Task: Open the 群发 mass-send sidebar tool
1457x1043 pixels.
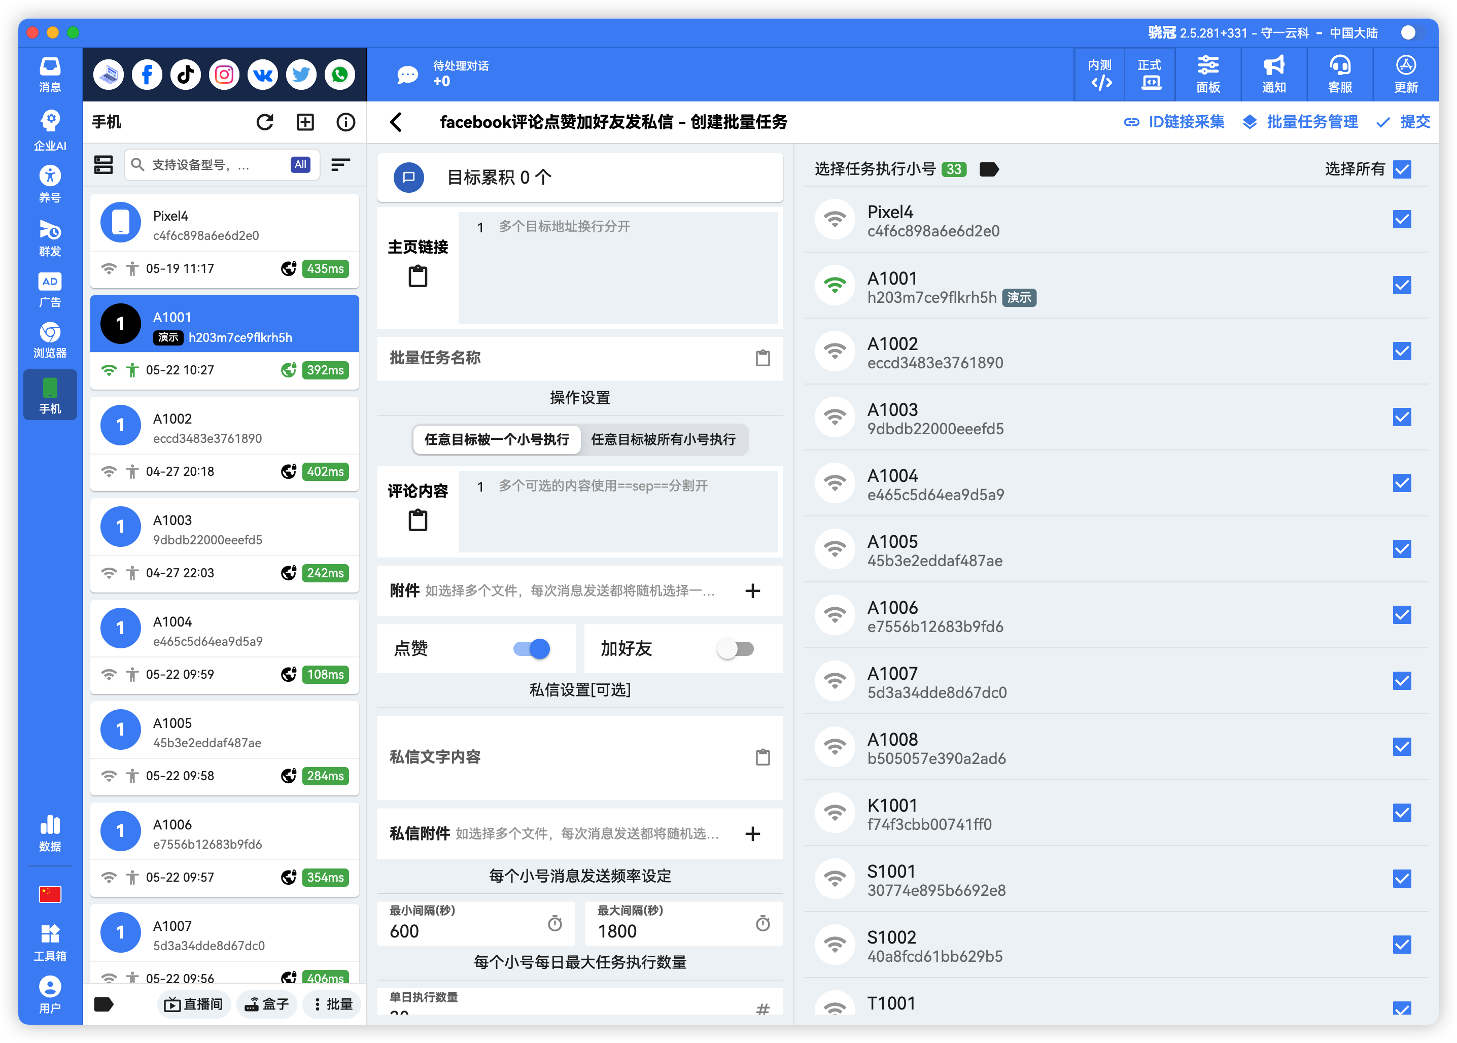Action: (x=49, y=236)
